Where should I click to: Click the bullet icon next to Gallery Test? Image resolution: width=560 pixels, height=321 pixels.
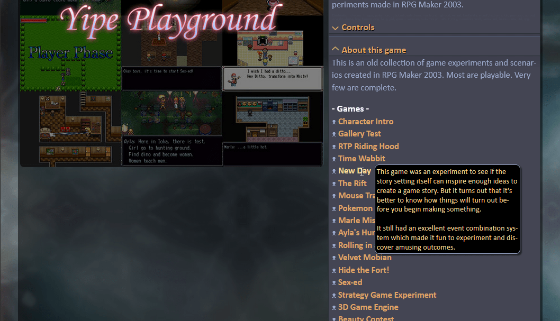[x=334, y=134]
